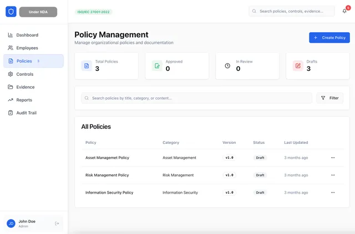Viewport: 355px width, 234px height.
Task: Open the Employees section
Action: (x=33, y=48)
